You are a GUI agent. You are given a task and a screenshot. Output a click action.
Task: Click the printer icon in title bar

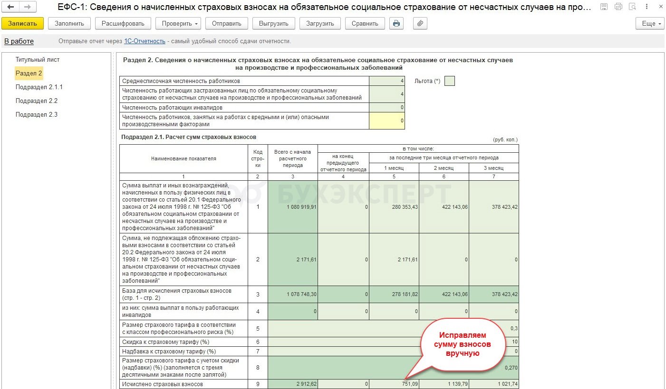coord(618,7)
